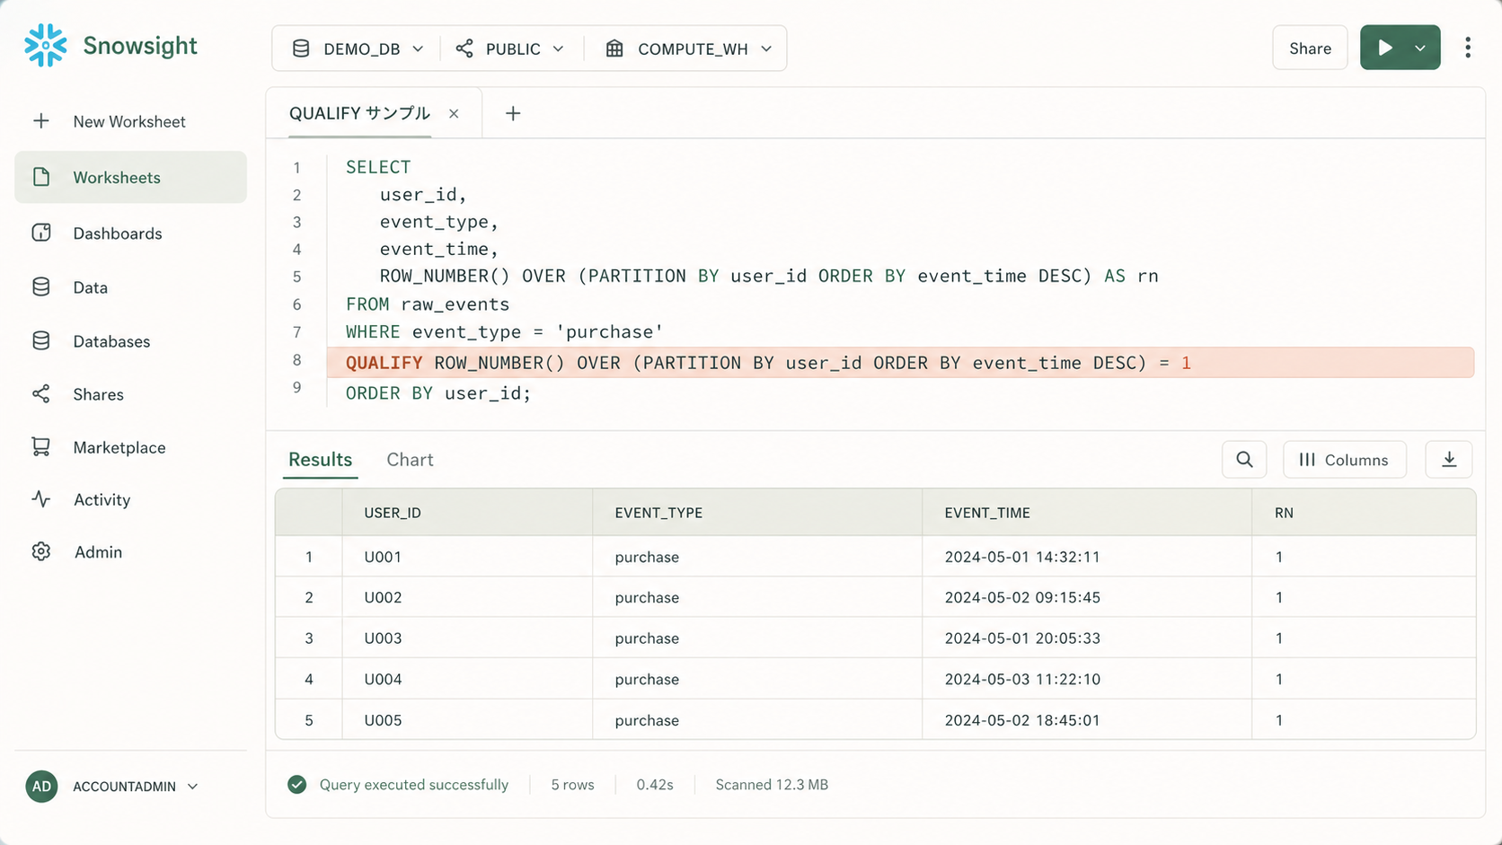Select the U001 cell
1502x845 pixels.
point(467,557)
